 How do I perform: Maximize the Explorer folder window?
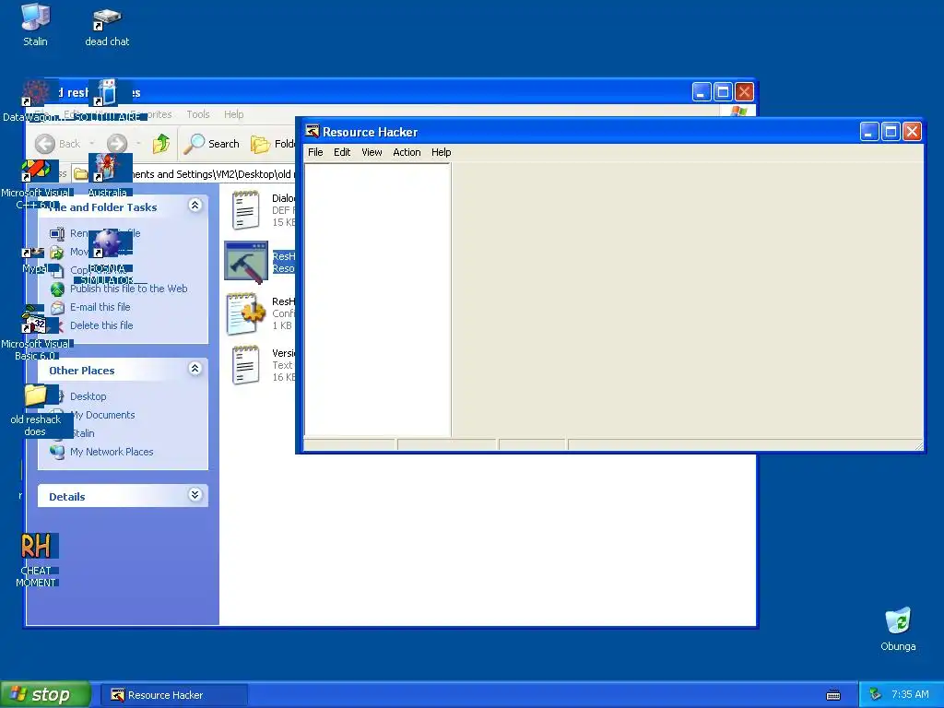723,92
